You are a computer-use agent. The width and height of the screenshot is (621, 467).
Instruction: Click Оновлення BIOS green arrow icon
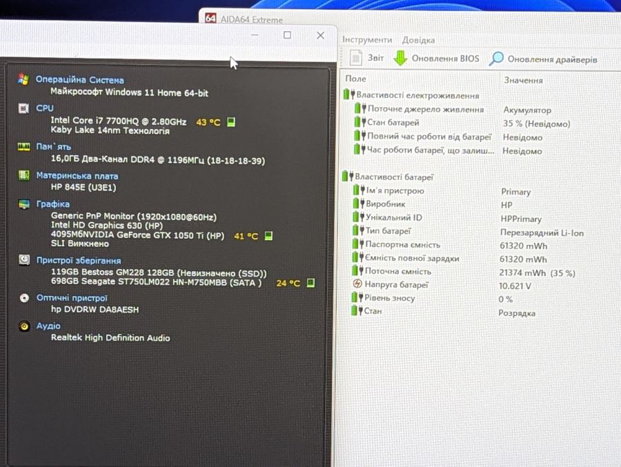click(x=400, y=58)
